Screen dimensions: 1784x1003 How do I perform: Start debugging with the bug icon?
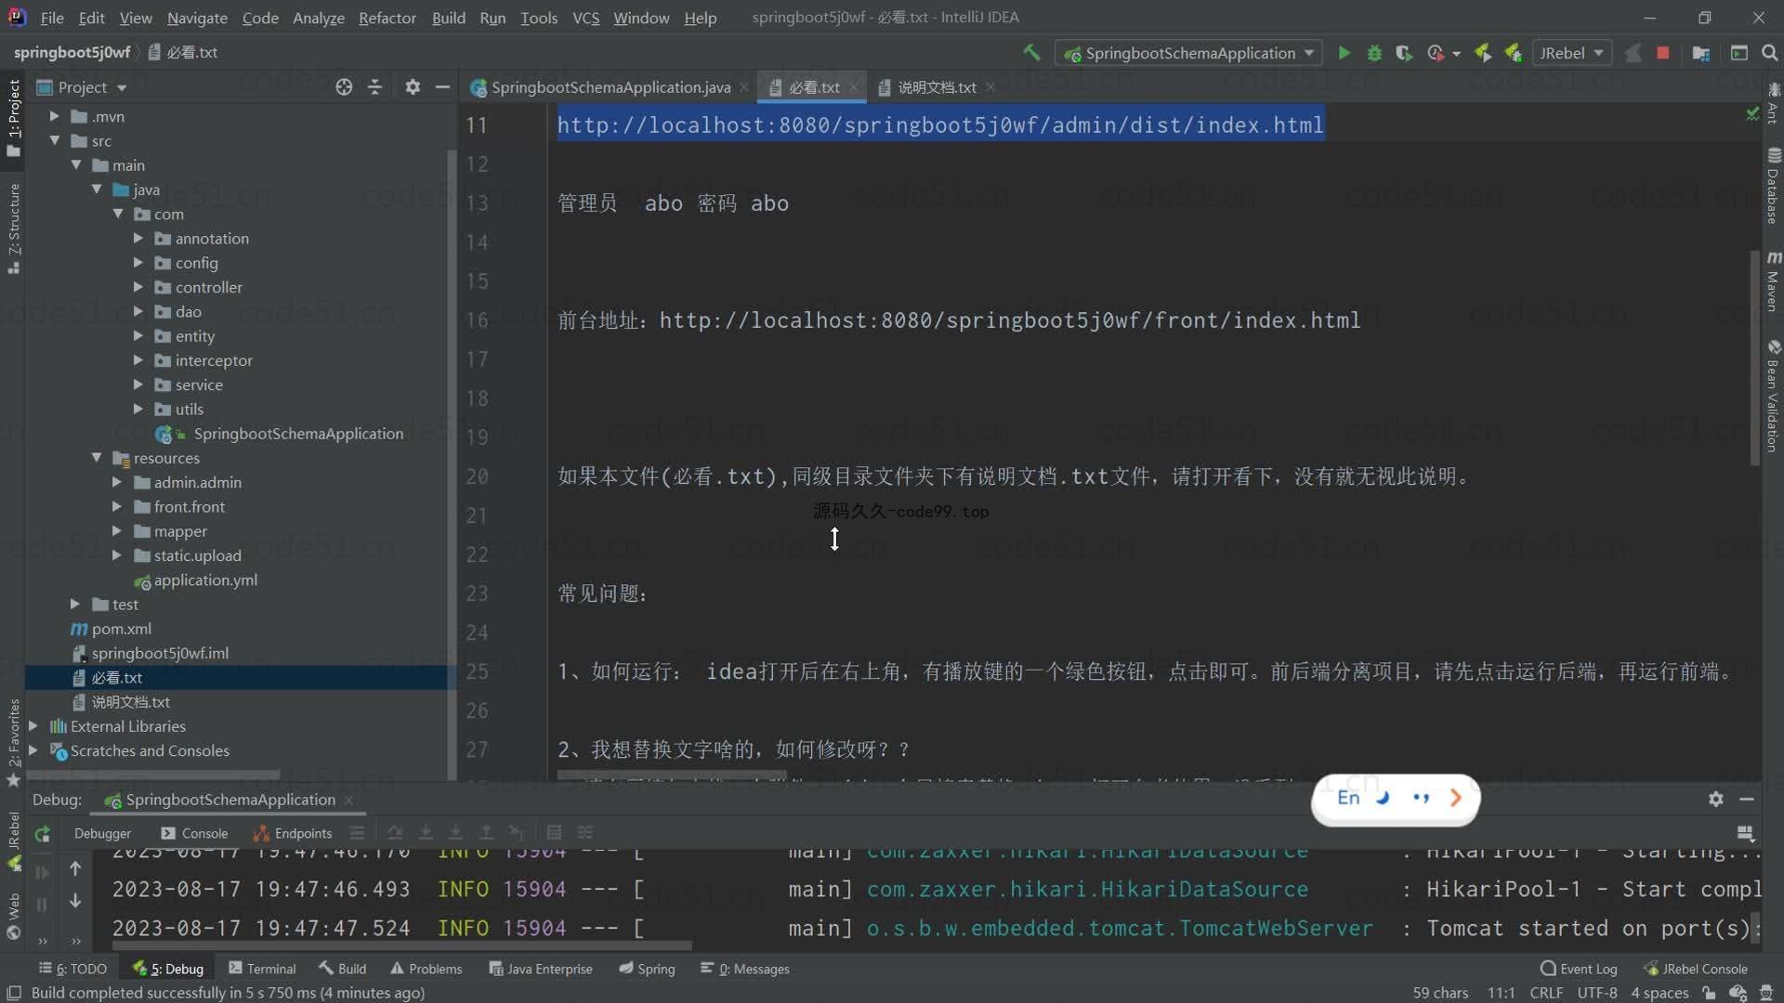1374,53
